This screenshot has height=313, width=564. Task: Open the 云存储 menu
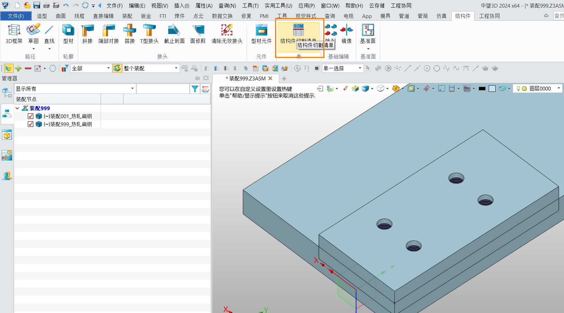(377, 6)
